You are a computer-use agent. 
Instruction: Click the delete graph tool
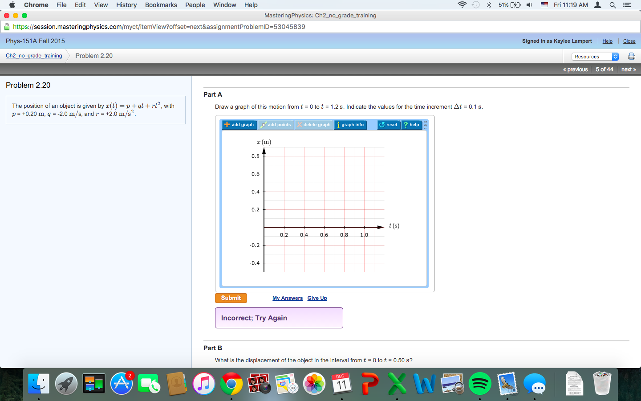coord(314,125)
